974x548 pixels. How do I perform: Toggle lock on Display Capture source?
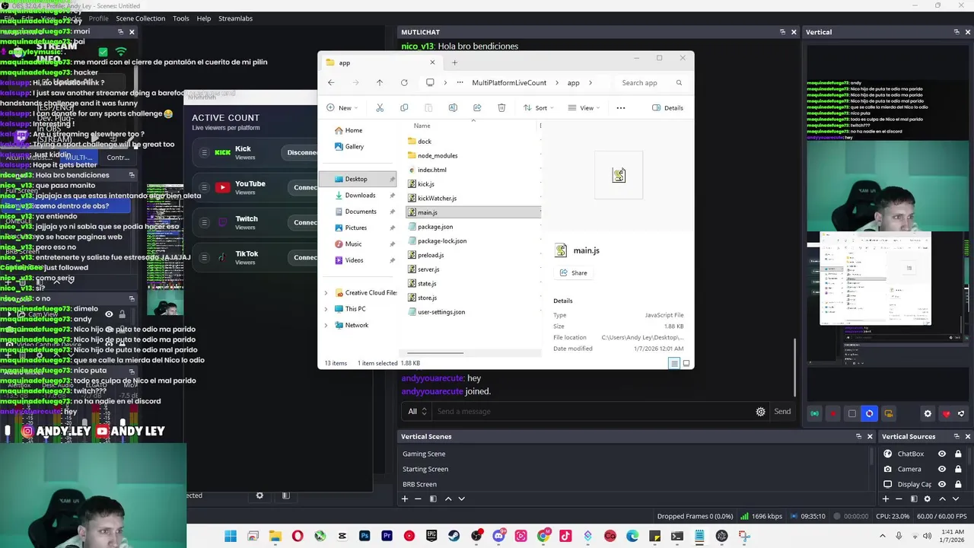[958, 484]
